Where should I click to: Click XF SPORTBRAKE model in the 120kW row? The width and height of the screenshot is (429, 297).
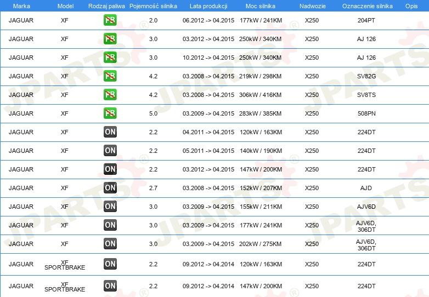click(x=65, y=265)
